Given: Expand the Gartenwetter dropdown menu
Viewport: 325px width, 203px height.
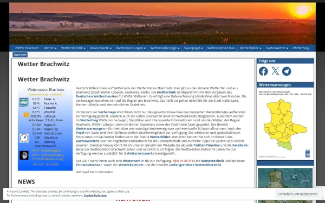Looking at the screenshot, I should click(x=277, y=48).
